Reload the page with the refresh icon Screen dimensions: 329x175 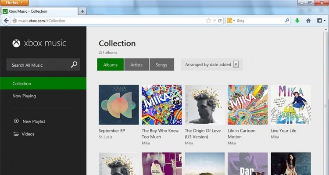click(x=220, y=21)
